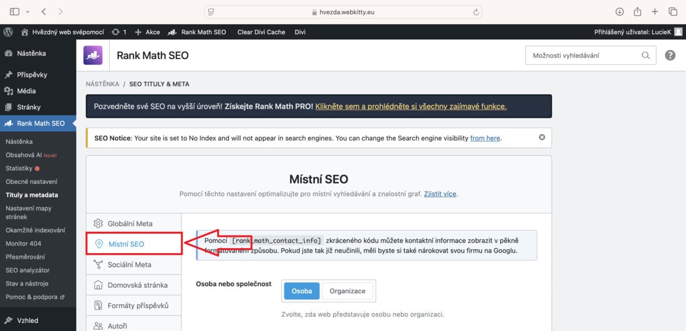Viewport: 686px width, 331px height.
Task: Show Safari tab overview
Action: (x=672, y=12)
